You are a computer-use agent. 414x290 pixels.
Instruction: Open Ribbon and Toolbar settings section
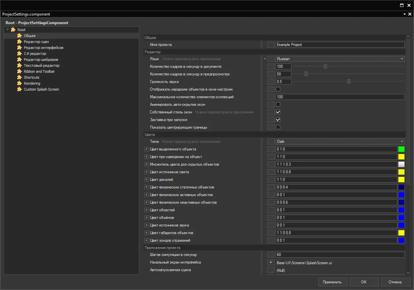pos(39,71)
